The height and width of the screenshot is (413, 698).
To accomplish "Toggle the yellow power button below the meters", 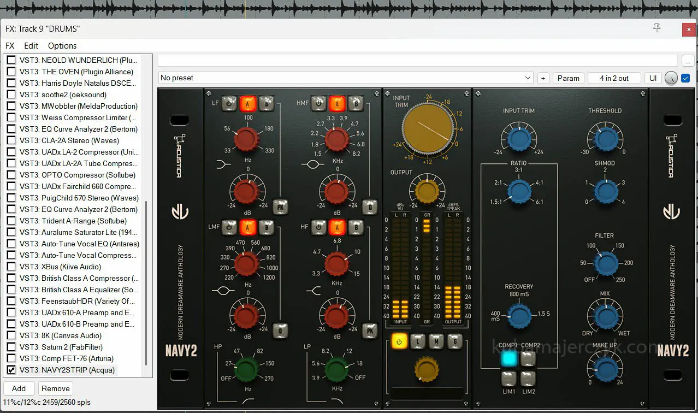I will 400,341.
